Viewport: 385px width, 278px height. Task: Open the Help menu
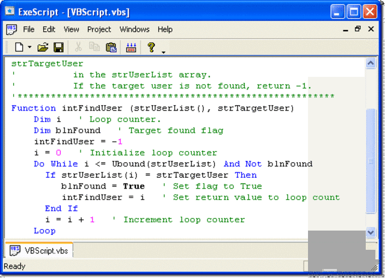click(165, 29)
